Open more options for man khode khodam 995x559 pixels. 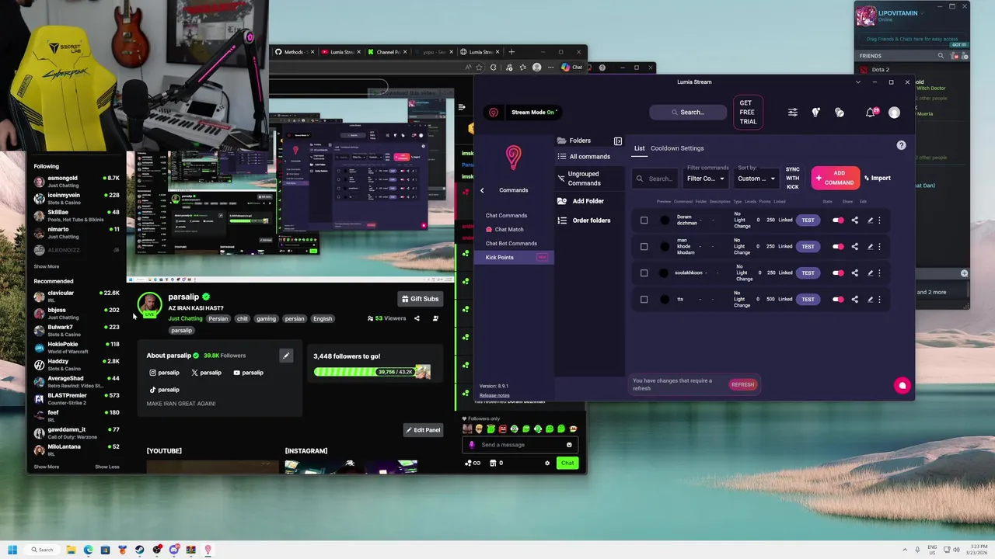point(879,247)
